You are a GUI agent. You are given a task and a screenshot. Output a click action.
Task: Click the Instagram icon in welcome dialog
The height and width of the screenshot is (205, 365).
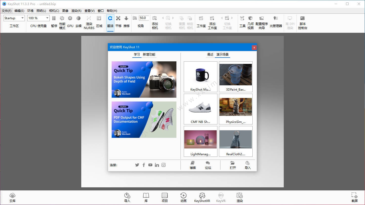pos(164,165)
